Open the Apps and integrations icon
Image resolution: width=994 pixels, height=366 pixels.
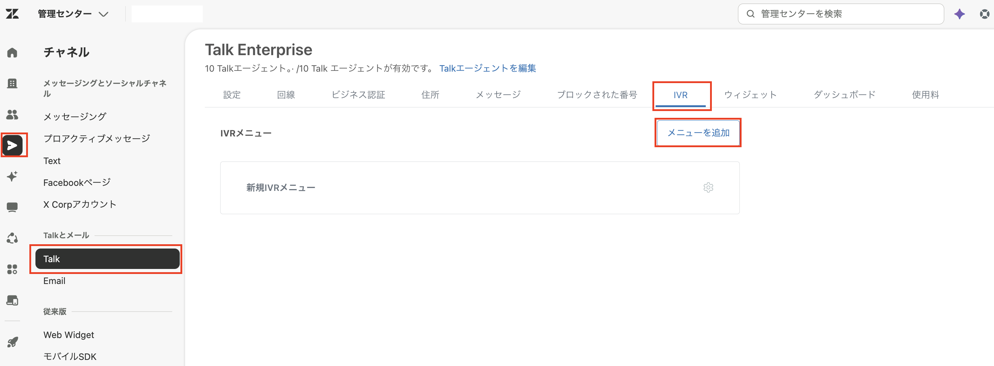point(12,269)
